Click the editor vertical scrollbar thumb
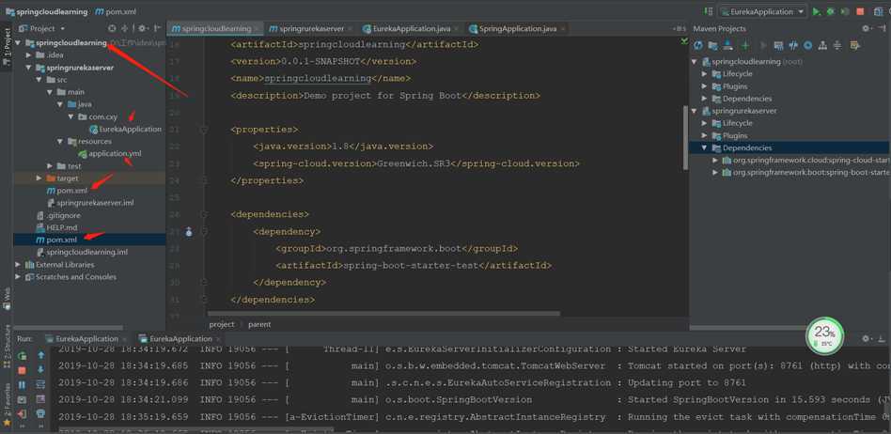 pos(685,137)
